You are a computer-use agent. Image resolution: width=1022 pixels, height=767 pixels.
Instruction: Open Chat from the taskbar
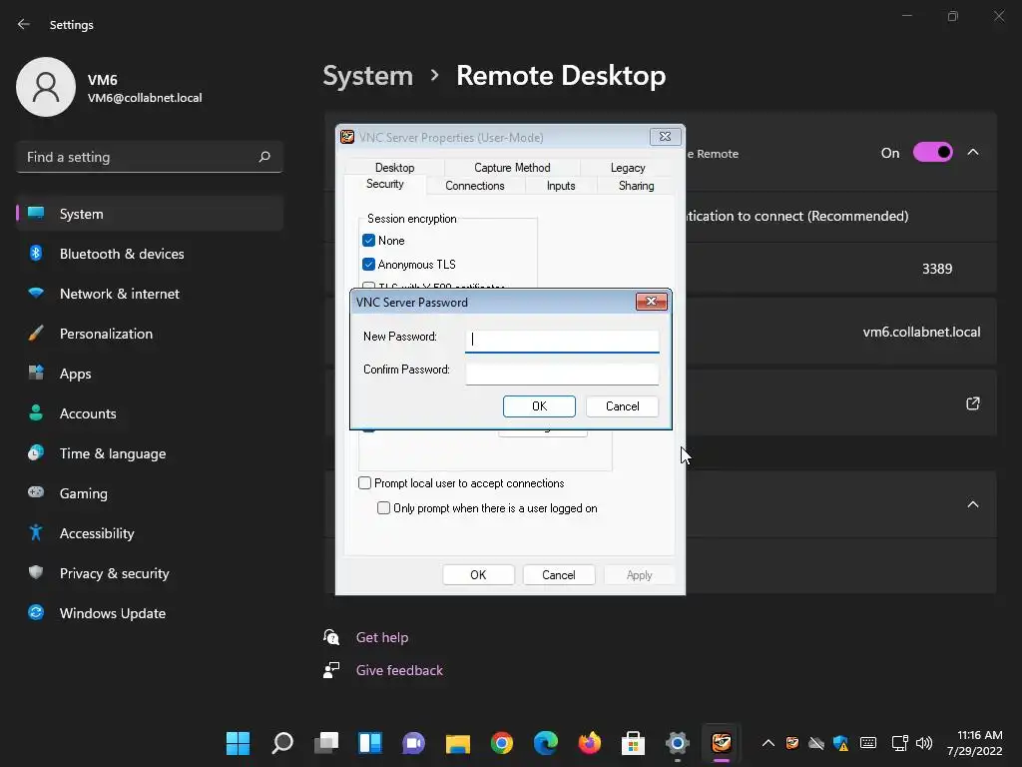click(x=413, y=743)
